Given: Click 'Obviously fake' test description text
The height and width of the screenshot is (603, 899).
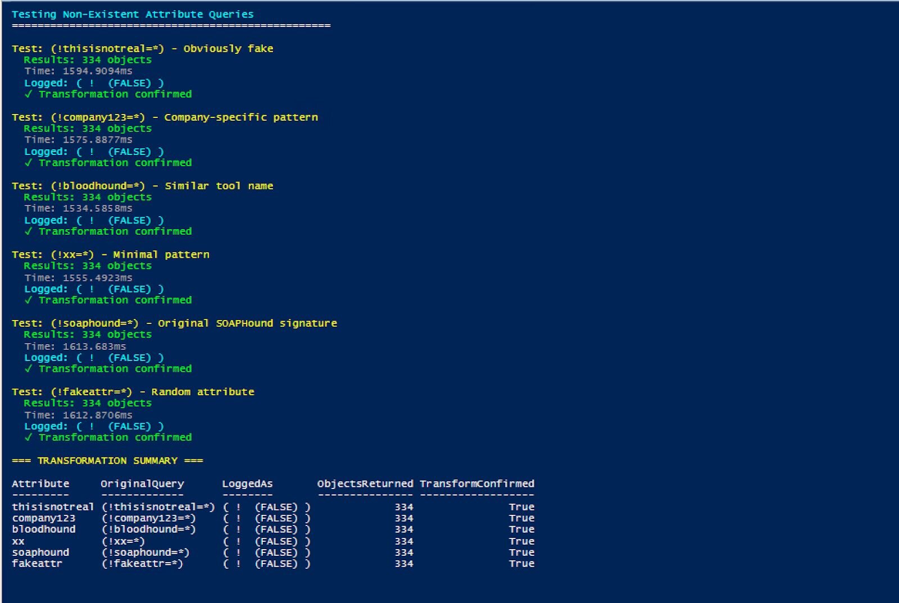Looking at the screenshot, I should pos(228,49).
